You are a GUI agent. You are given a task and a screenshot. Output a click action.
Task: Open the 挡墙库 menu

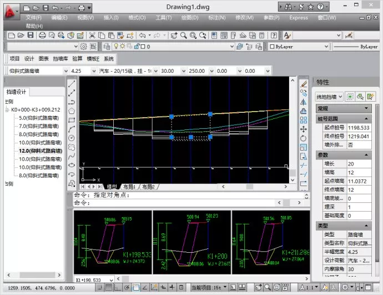tap(59, 59)
